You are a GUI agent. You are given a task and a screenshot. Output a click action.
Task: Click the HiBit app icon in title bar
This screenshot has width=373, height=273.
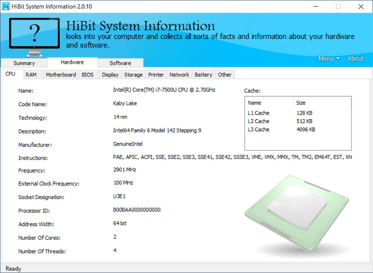[6, 6]
